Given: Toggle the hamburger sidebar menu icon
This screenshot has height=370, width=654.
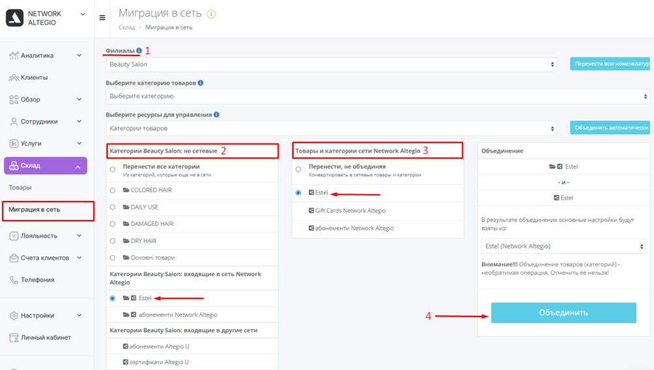Looking at the screenshot, I should 102,18.
